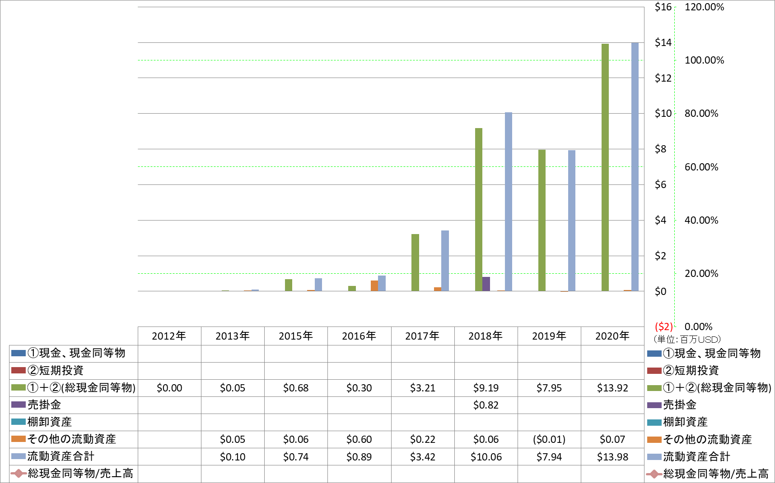Click the 2016年 column header
The image size is (775, 483).
[x=359, y=336]
